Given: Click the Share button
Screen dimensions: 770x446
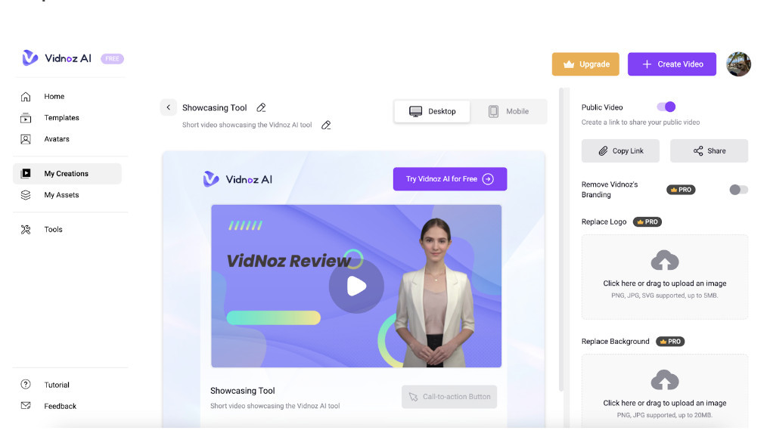Looking at the screenshot, I should [709, 151].
